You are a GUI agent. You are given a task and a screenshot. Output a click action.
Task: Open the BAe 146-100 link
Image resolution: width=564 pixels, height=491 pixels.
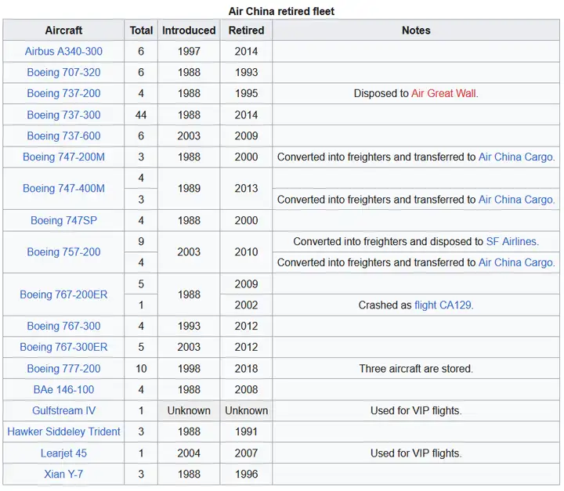(x=63, y=389)
